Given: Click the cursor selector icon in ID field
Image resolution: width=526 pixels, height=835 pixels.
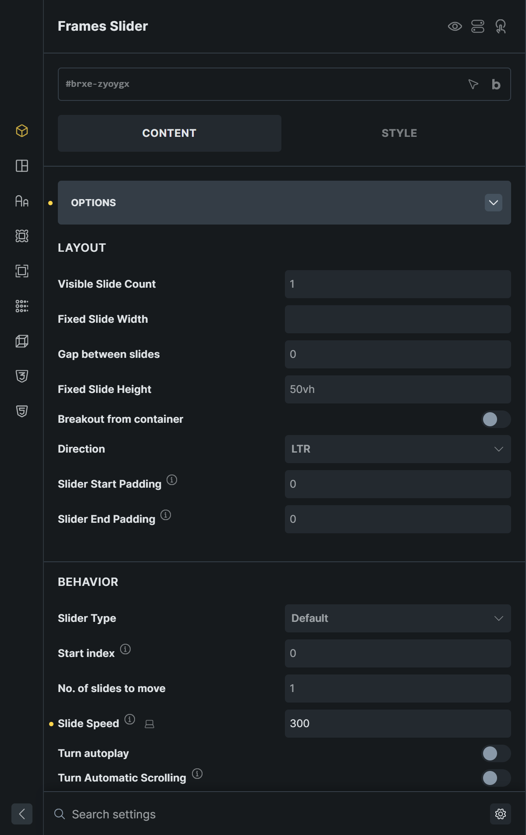Looking at the screenshot, I should pyautogui.click(x=473, y=84).
